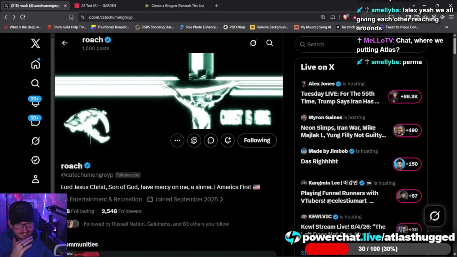The width and height of the screenshot is (457, 257).
Task: Open the My Musics | Song AI bookmark
Action: 313,27
